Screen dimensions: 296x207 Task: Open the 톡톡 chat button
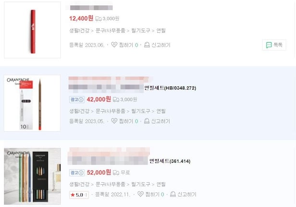(274, 45)
